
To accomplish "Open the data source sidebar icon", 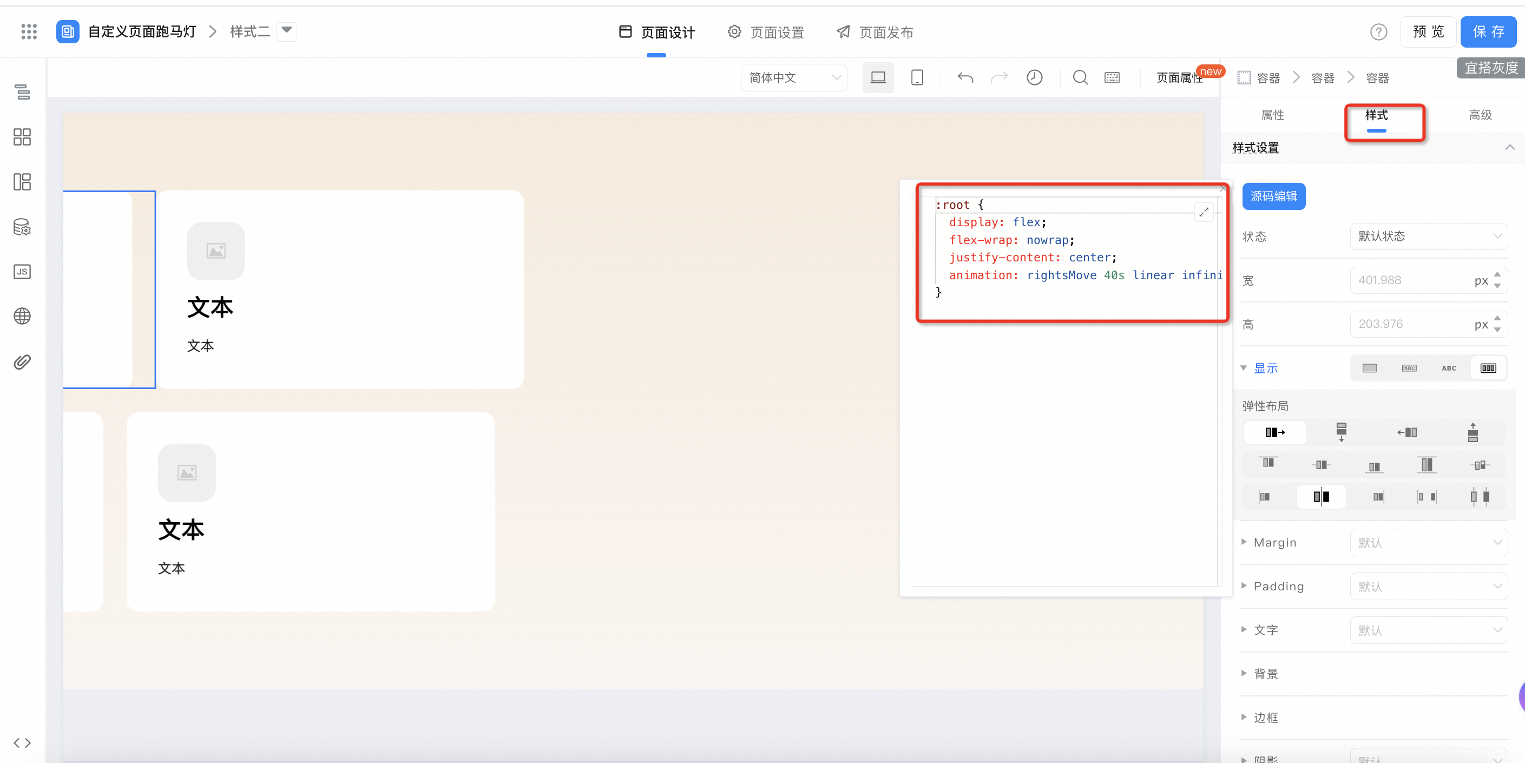I will pyautogui.click(x=23, y=227).
